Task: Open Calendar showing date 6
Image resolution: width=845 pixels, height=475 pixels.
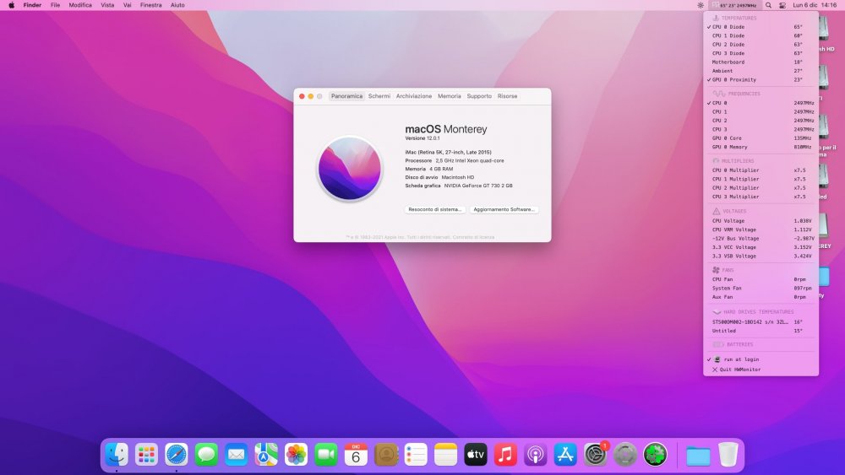Action: pos(356,455)
